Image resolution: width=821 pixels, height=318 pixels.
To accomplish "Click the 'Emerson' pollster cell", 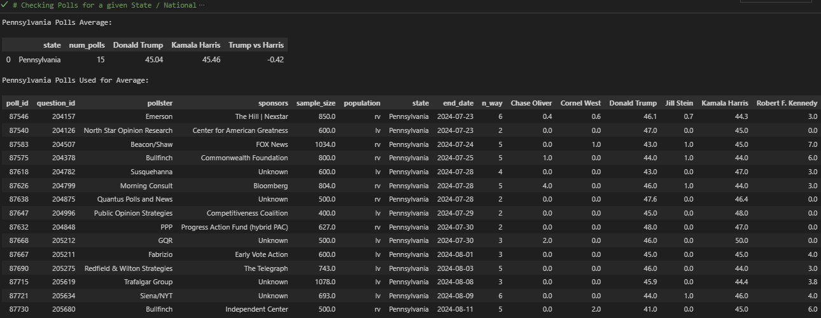I will [159, 117].
